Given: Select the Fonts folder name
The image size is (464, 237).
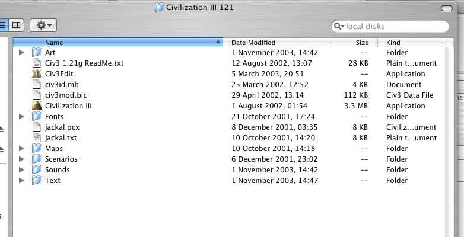Looking at the screenshot, I should click(x=55, y=116).
